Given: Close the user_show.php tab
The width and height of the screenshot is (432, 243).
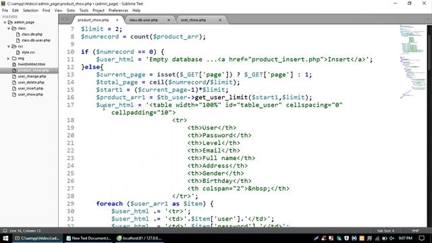Looking at the screenshot, I should click(x=220, y=20).
